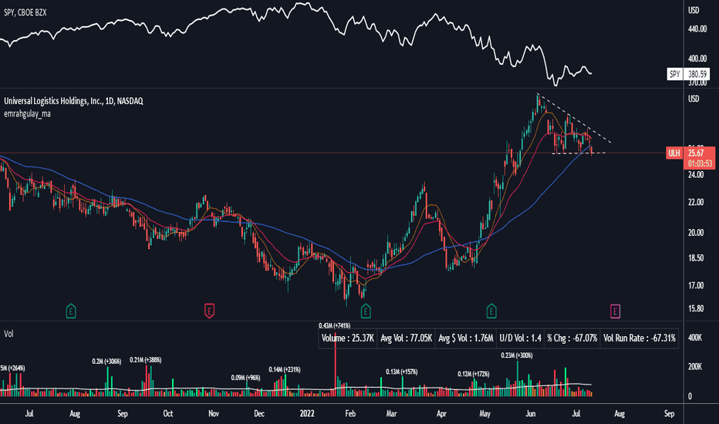This screenshot has width=719, height=424.
Task: Click the 400K volume axis label
Action: pos(694,338)
